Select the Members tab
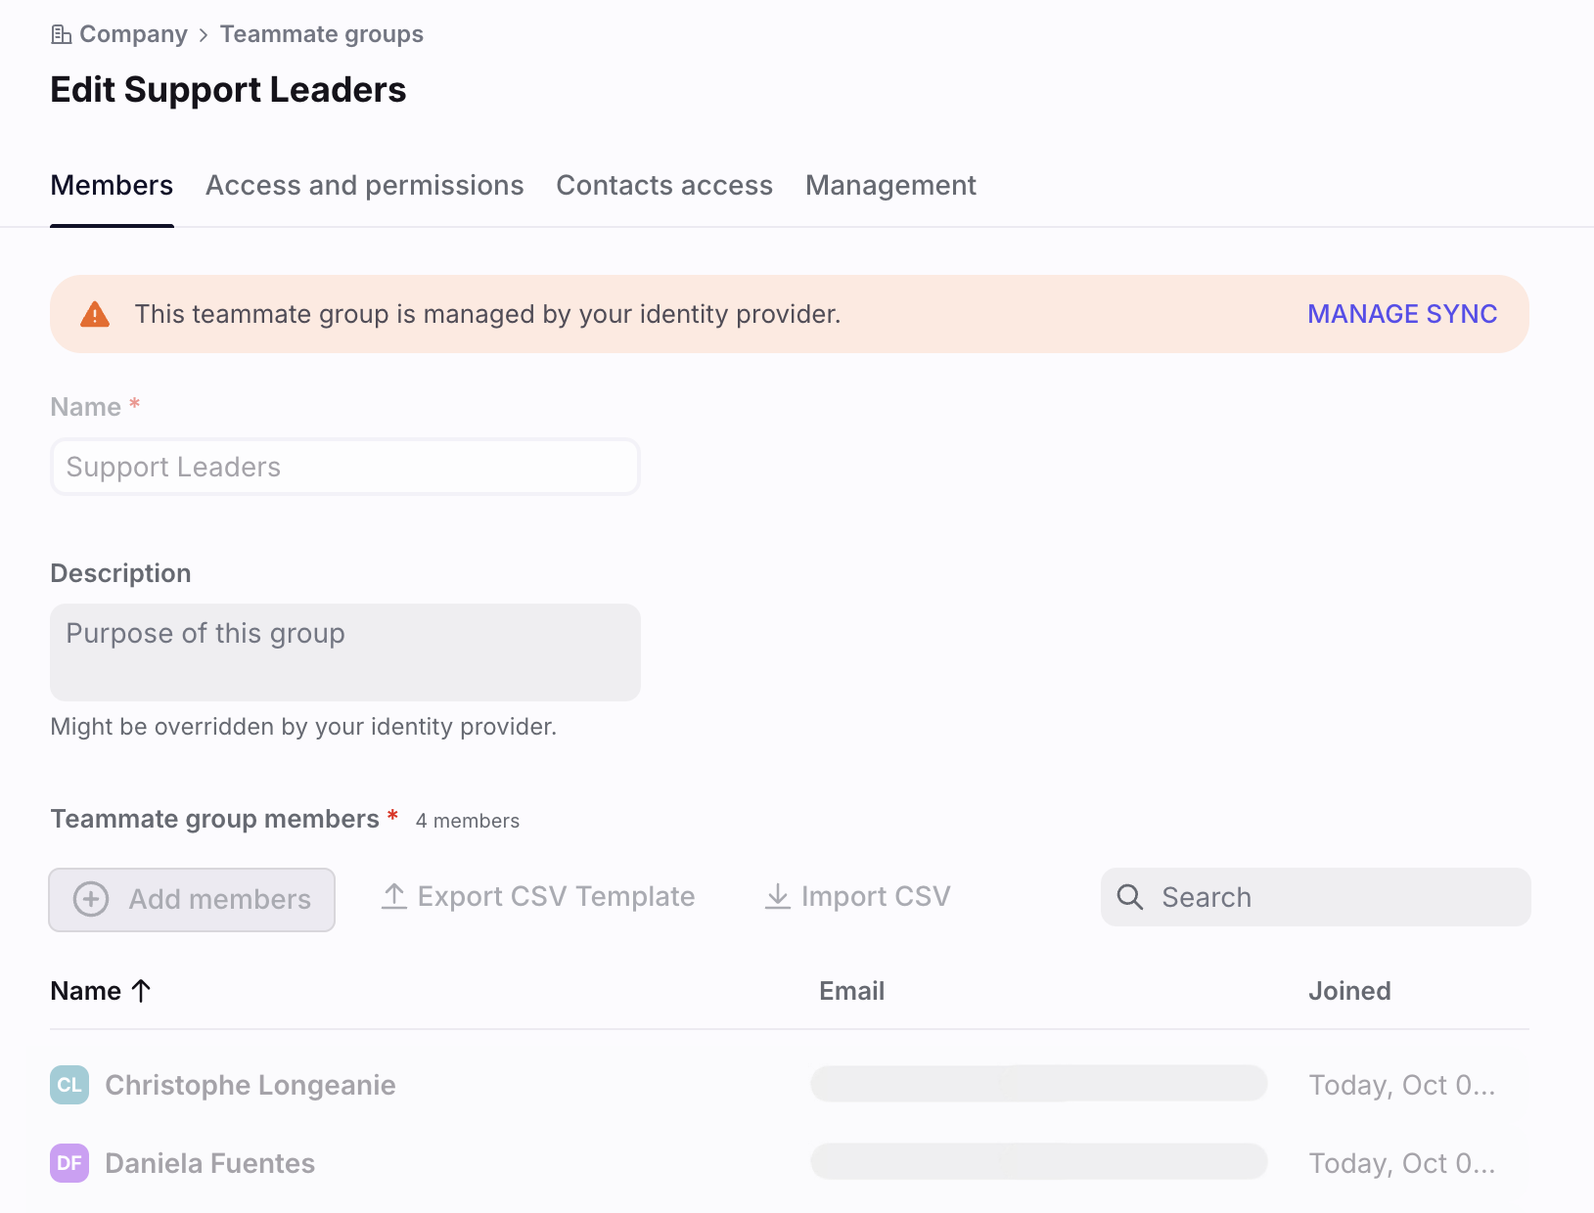Viewport: 1594px width, 1213px height. (x=112, y=186)
